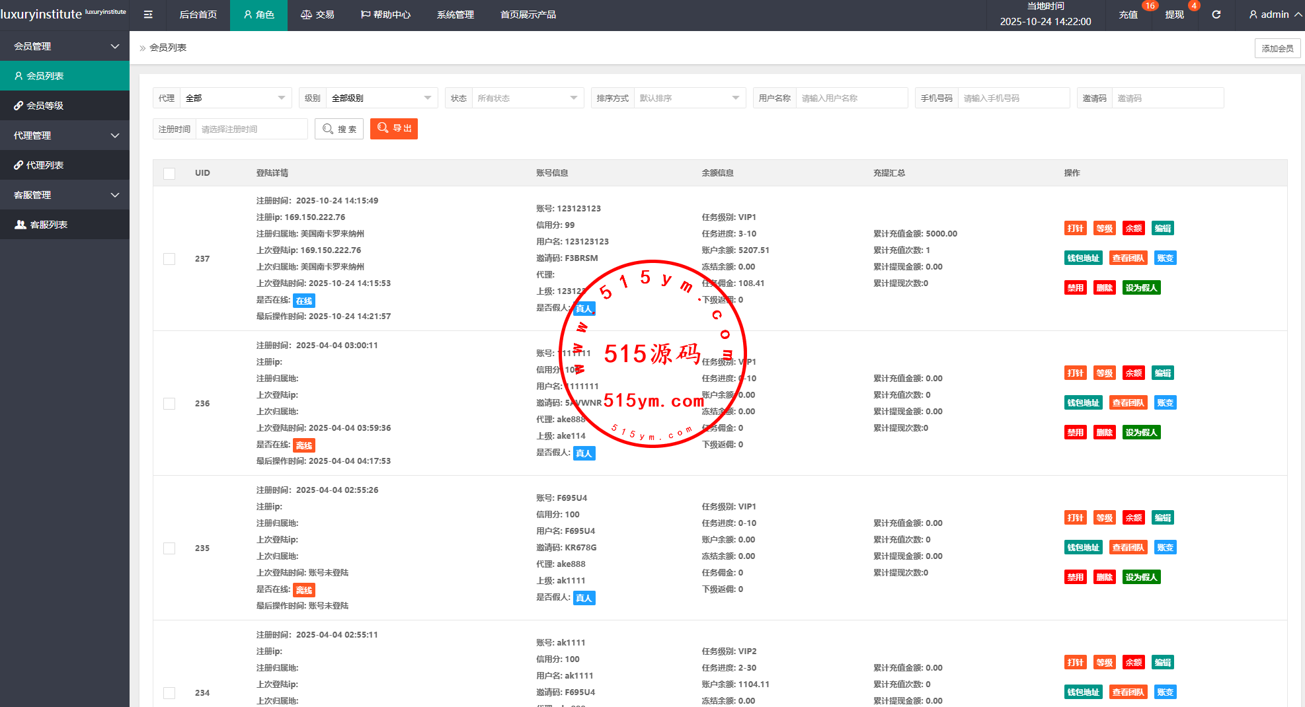Open 提现 notifications with badge 4

(1174, 15)
